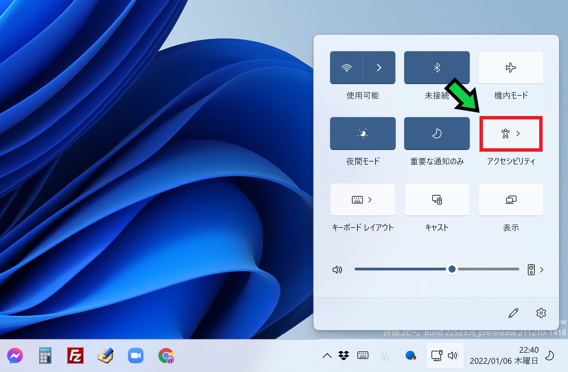Open keyboard layout (キーボード レイアウト) options
This screenshot has width=568, height=372.
coord(363,200)
